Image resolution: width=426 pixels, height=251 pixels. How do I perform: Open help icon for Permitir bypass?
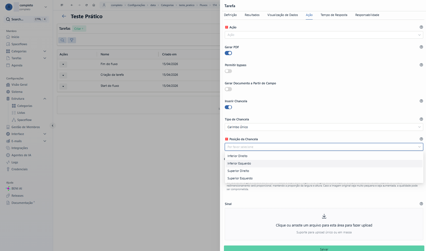pyautogui.click(x=421, y=65)
